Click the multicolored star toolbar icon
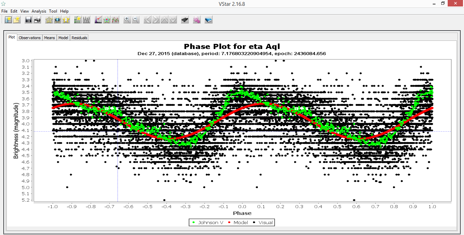This screenshot has width=464, height=235. (107, 20)
